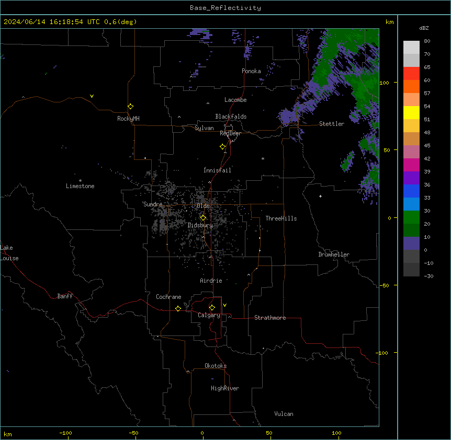The image size is (451, 440).
Task: Click the yellow 51-54 dBZ legend swatch
Action: point(411,112)
